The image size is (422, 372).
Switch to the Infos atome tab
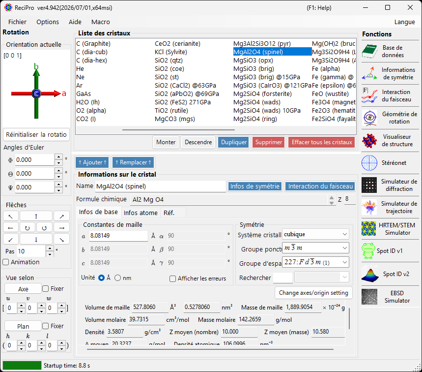pos(141,213)
